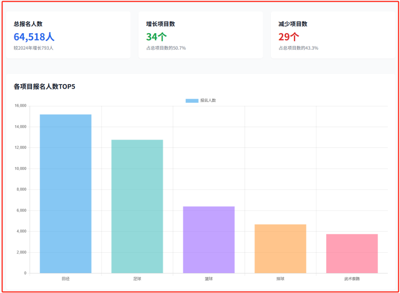The image size is (400, 293).
Task: Click the 足球 axis label
Action: [x=137, y=279]
